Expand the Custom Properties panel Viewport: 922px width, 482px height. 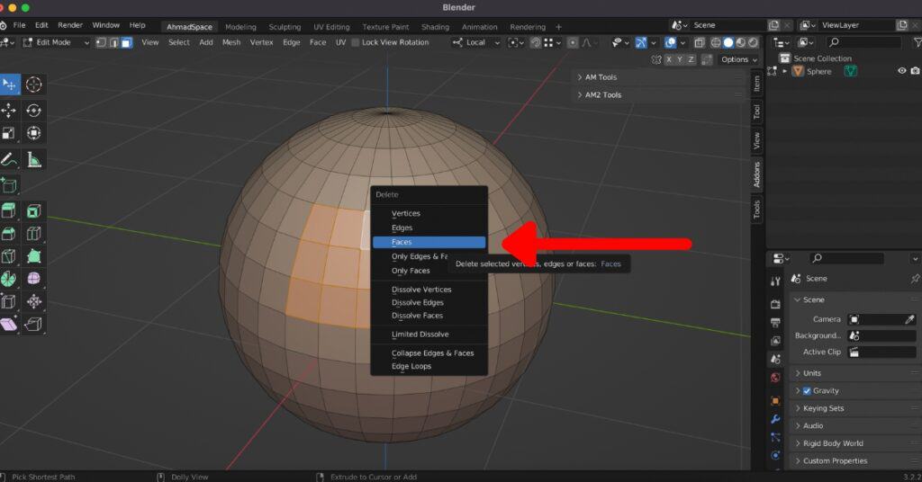point(855,461)
